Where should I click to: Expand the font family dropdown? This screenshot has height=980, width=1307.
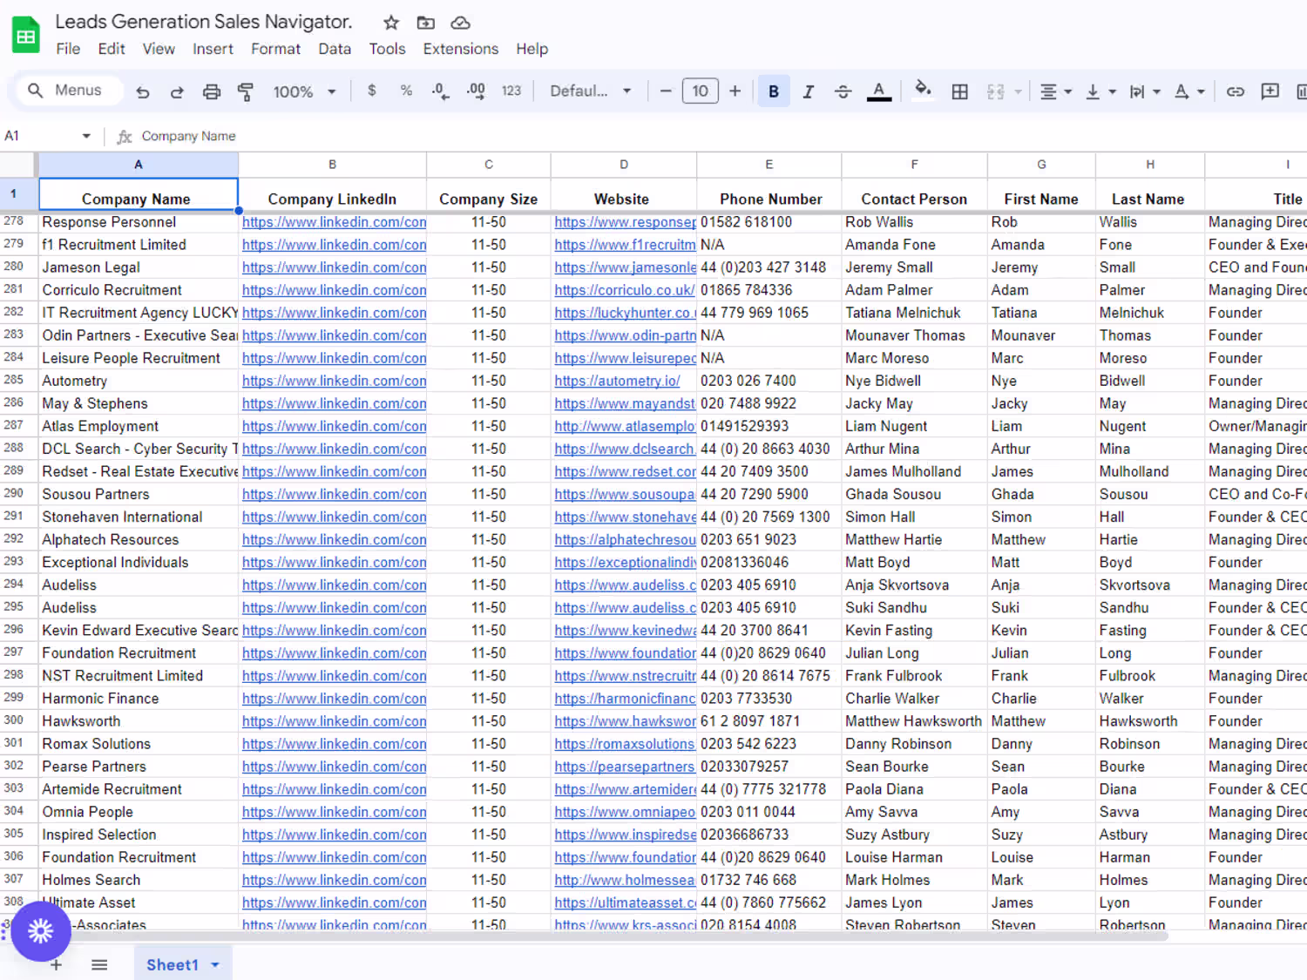[590, 91]
